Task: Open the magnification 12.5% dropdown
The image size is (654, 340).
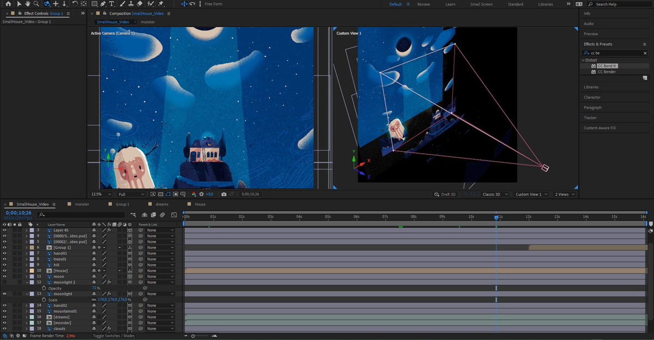Action: (x=101, y=194)
